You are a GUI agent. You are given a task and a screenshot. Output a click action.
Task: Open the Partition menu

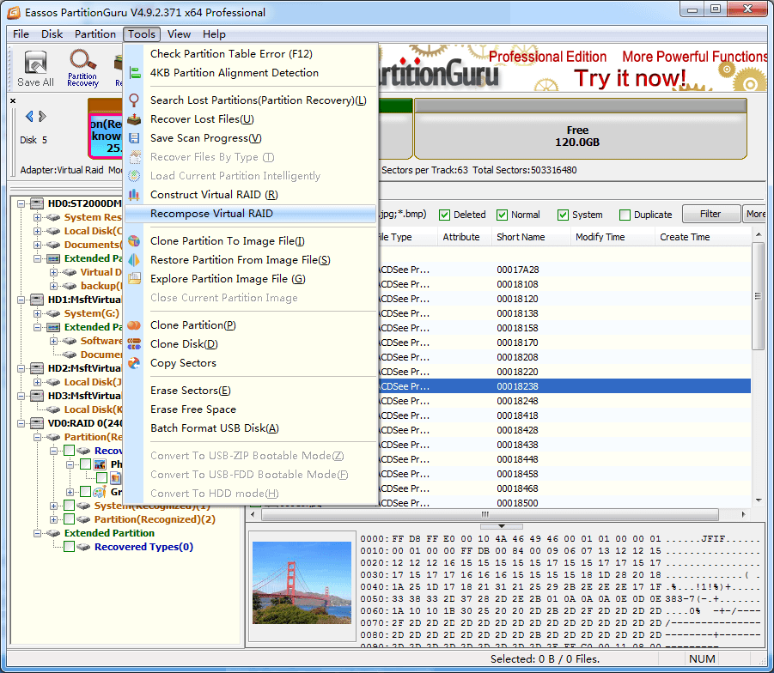tap(94, 34)
